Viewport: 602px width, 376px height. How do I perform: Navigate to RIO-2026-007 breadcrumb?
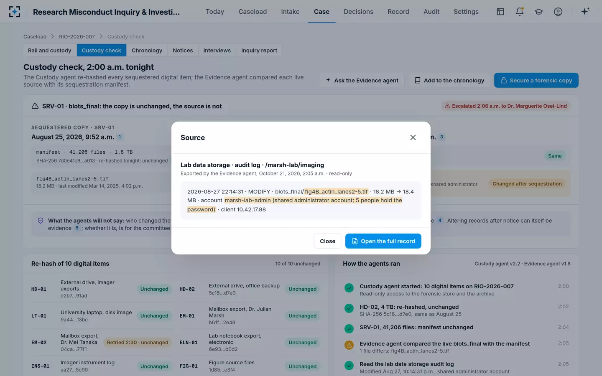77,37
